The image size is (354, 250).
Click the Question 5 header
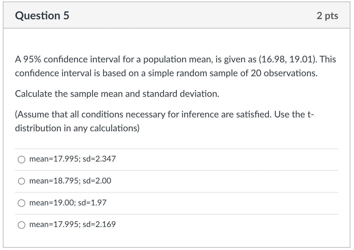coord(42,15)
